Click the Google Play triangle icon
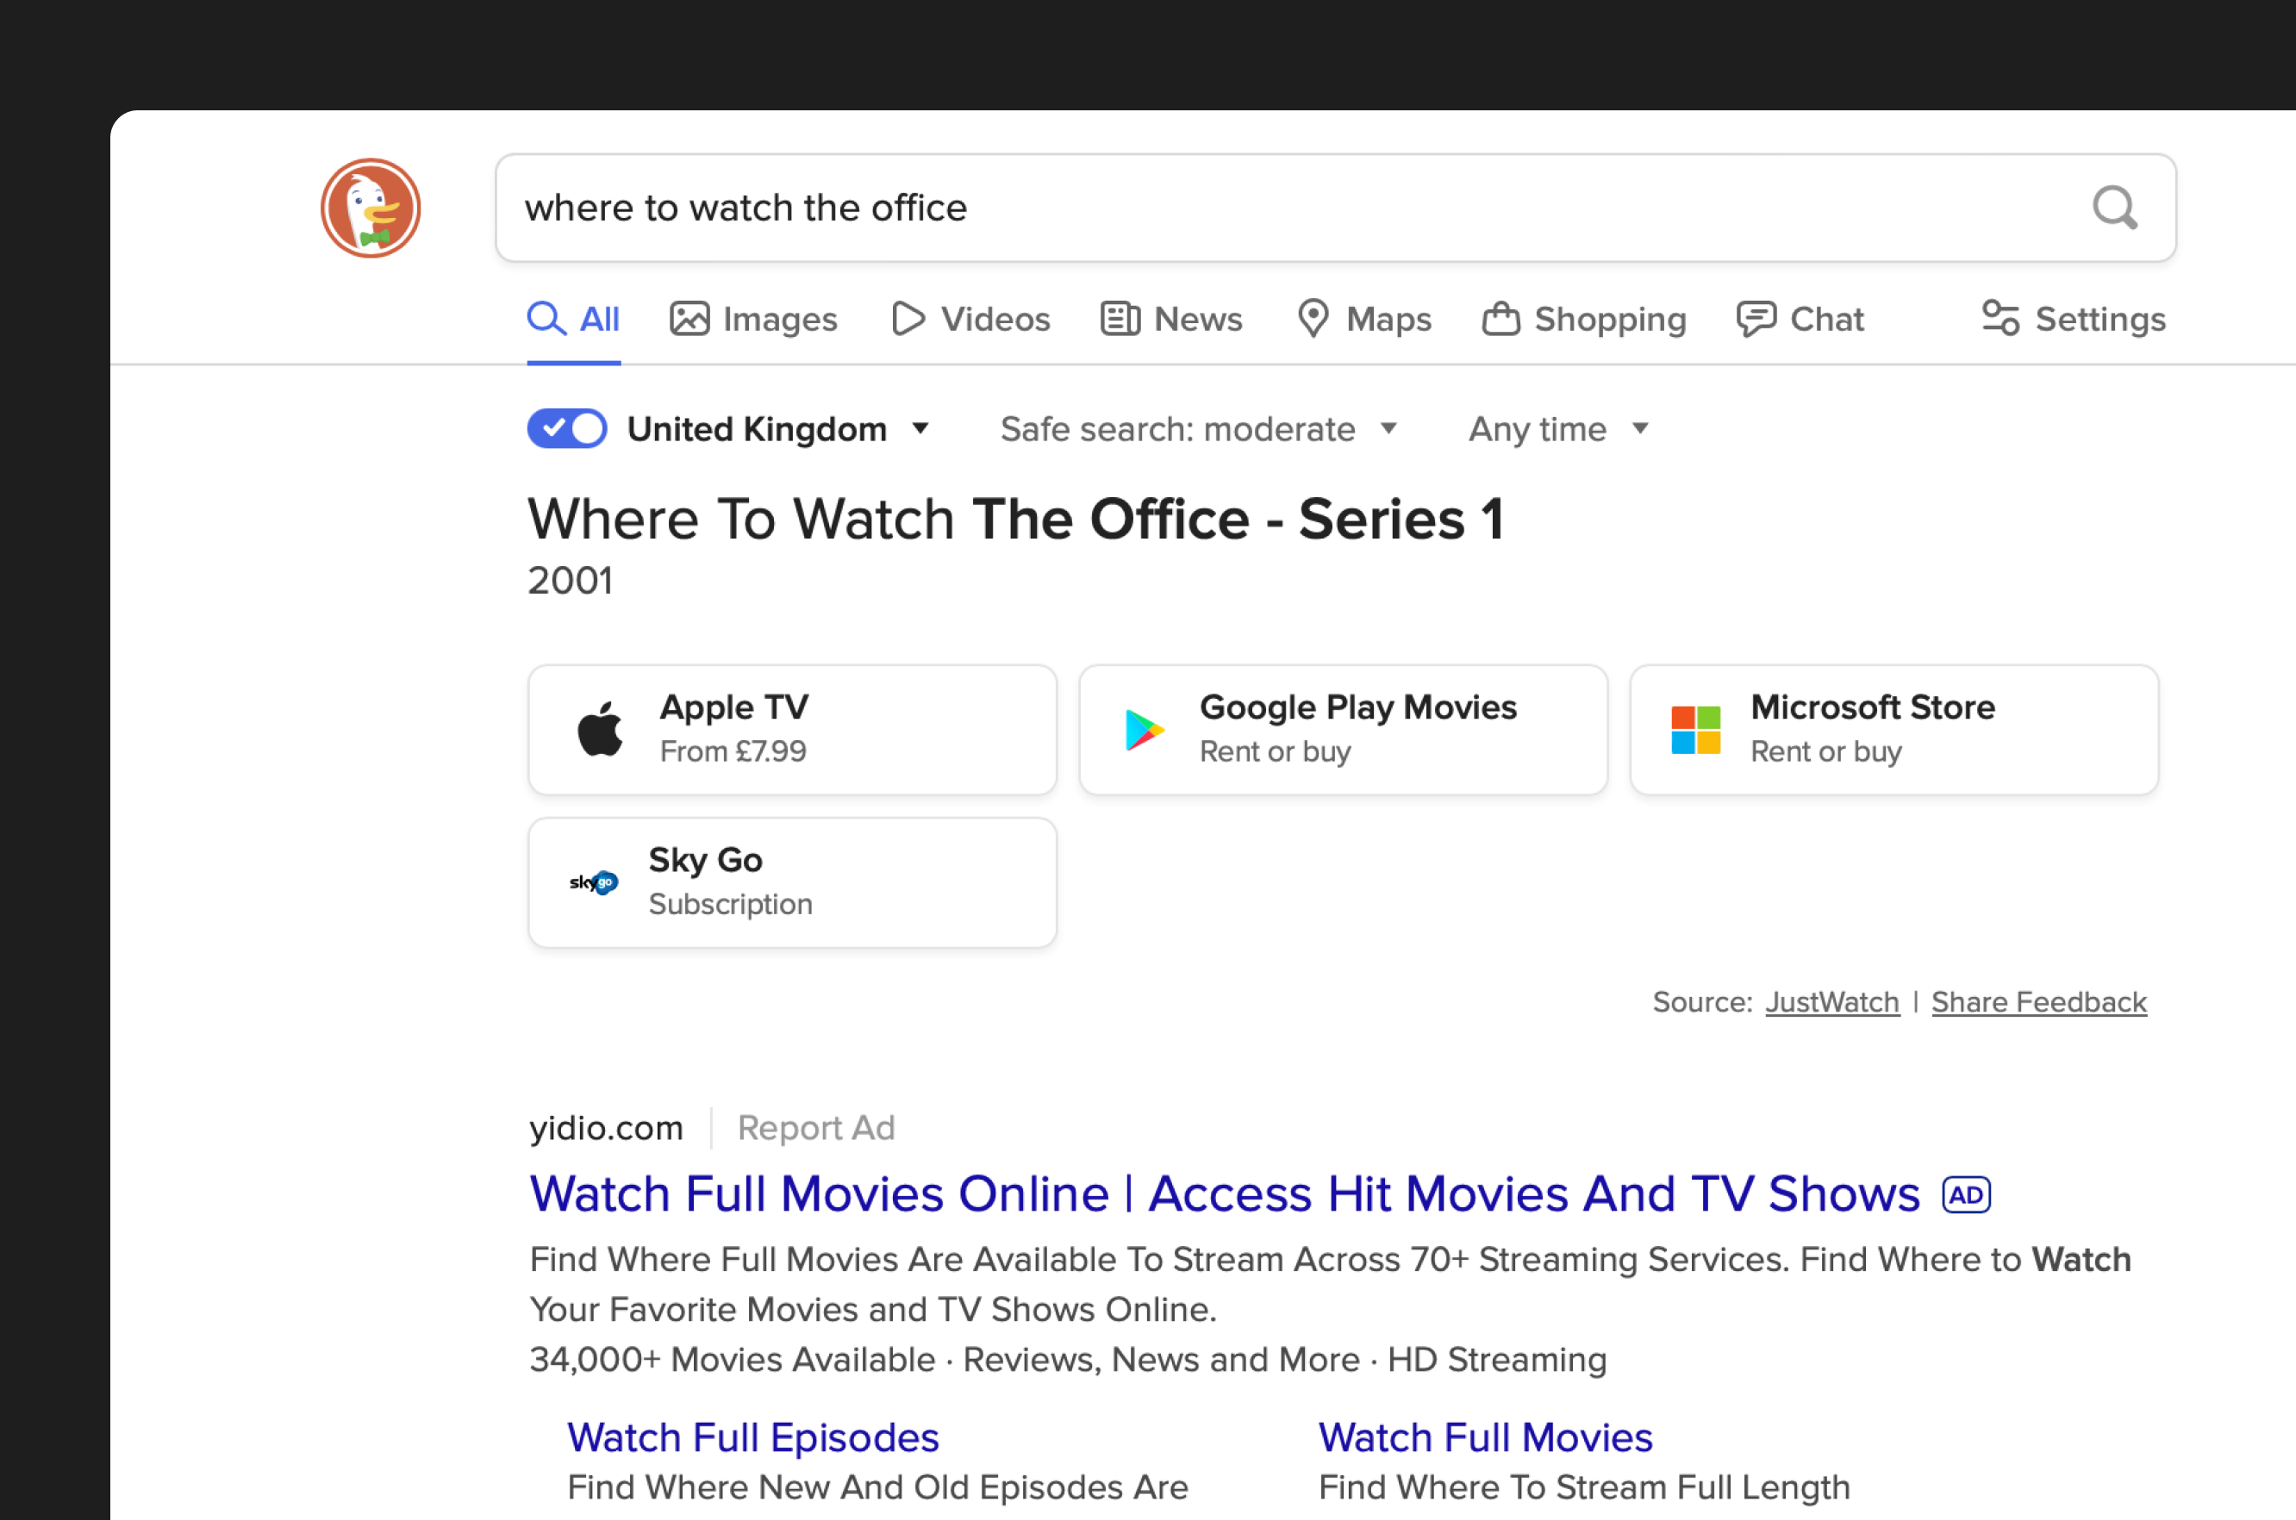 (x=1145, y=729)
